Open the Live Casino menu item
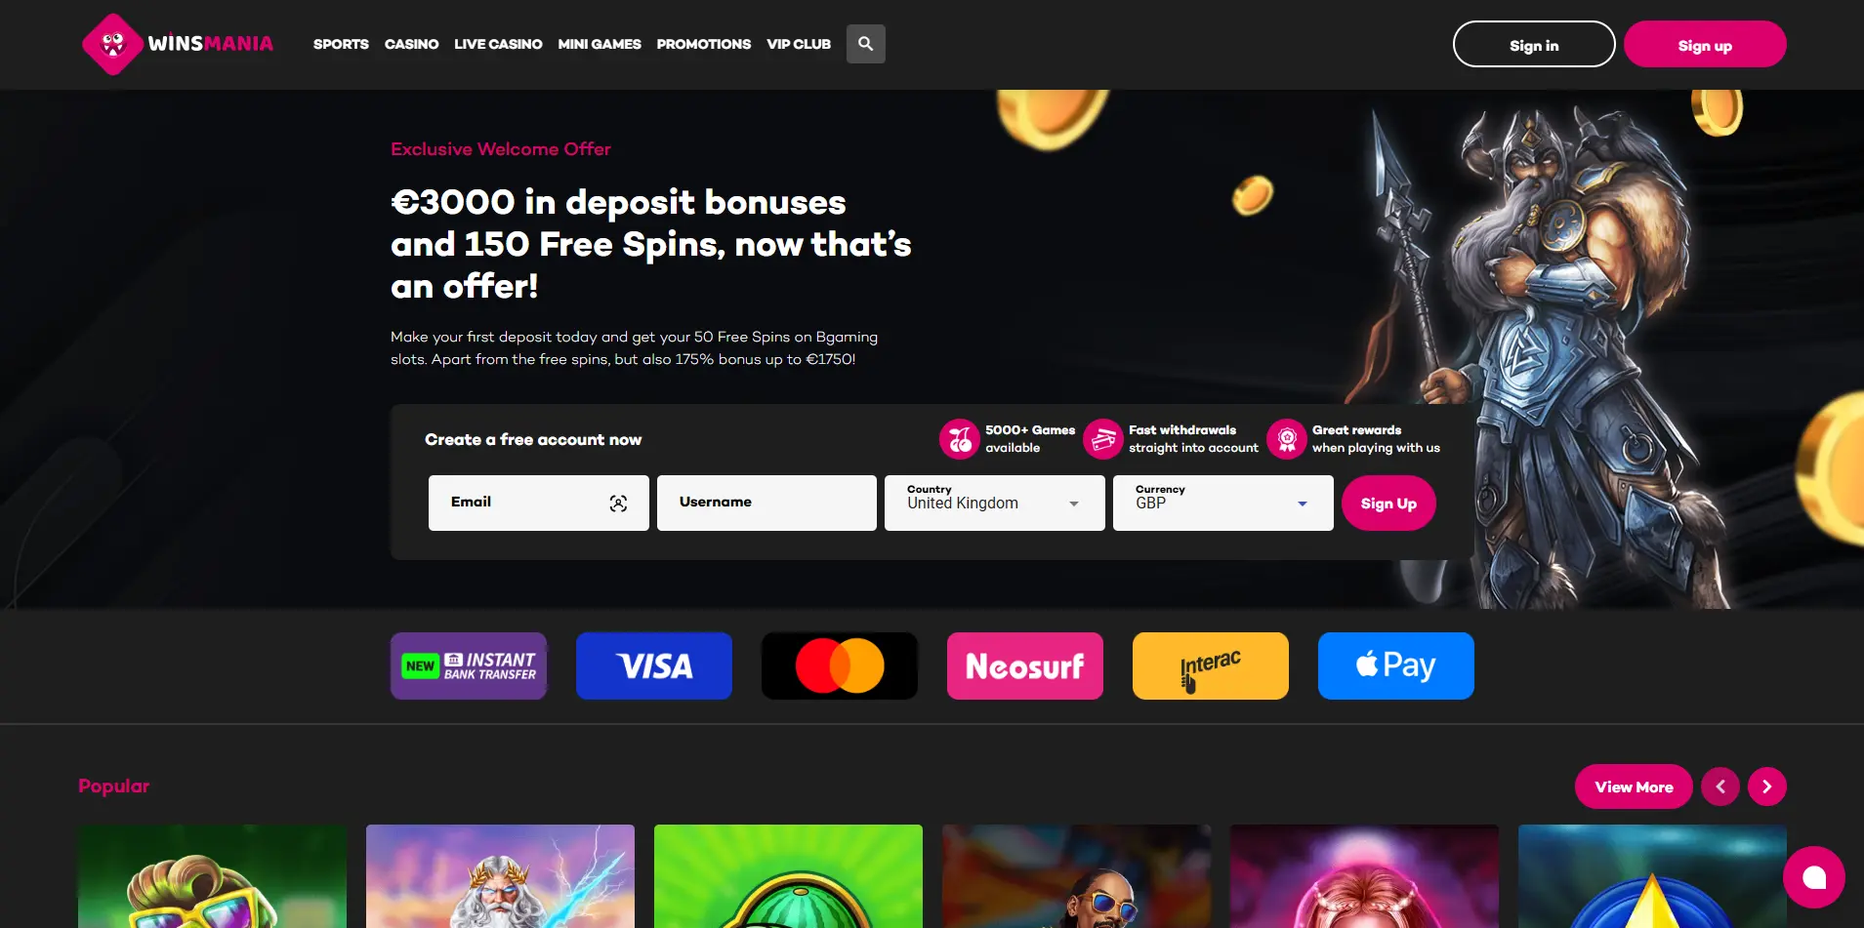This screenshot has height=928, width=1864. [498, 44]
